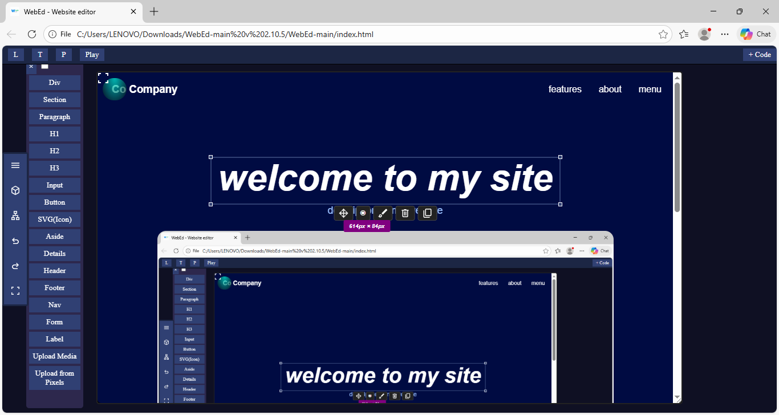Select the Move tool on the element toolbar
779x415 pixels.
point(343,213)
